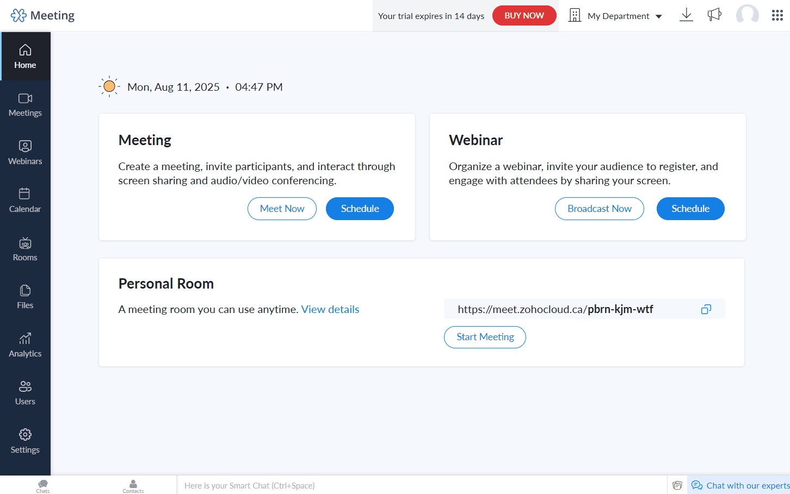Click the Webinar card heading
790x494 pixels.
tap(476, 140)
